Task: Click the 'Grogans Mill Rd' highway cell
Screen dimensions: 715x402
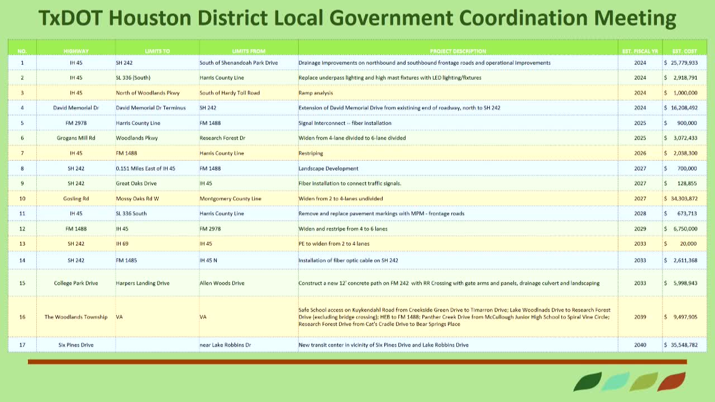Action: coord(76,138)
